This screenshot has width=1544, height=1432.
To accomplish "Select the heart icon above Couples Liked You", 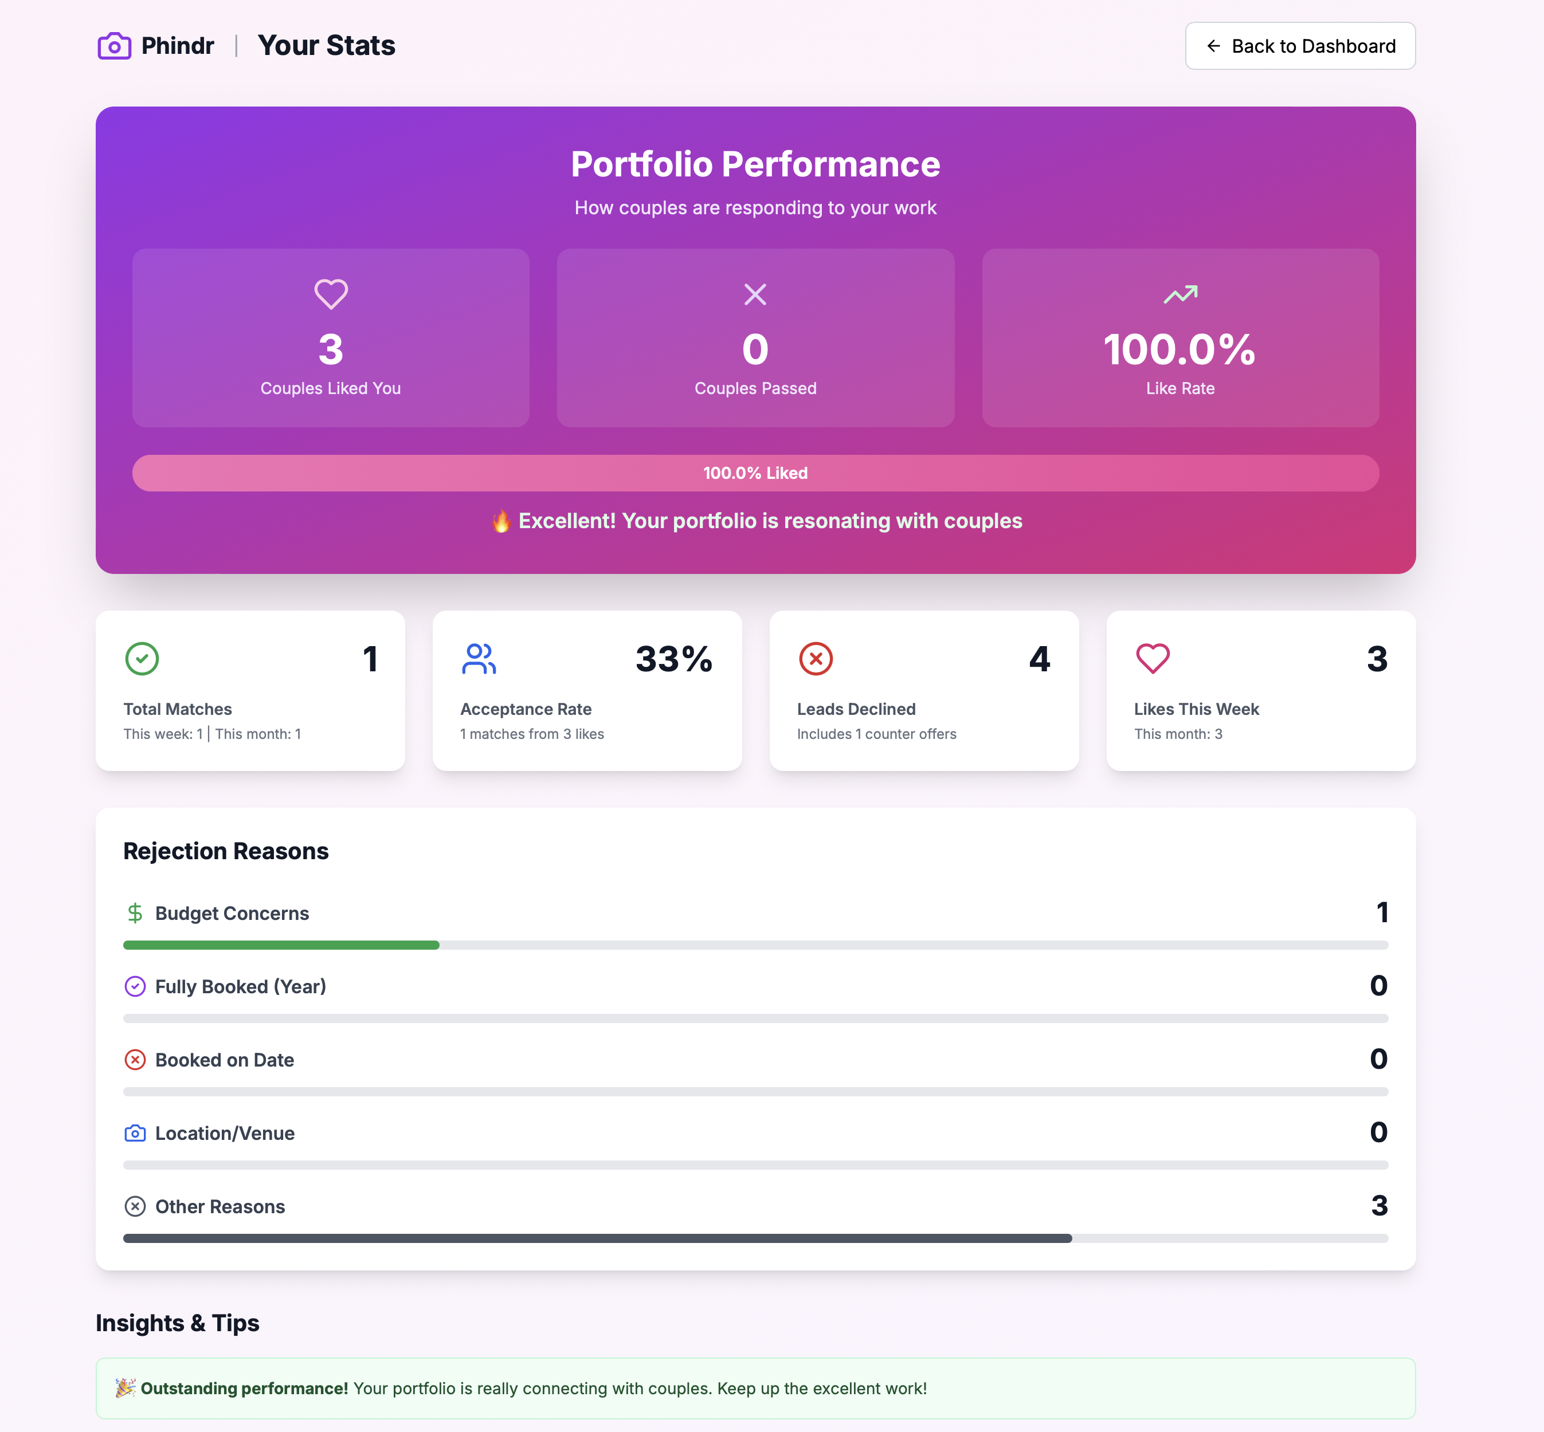I will click(330, 294).
